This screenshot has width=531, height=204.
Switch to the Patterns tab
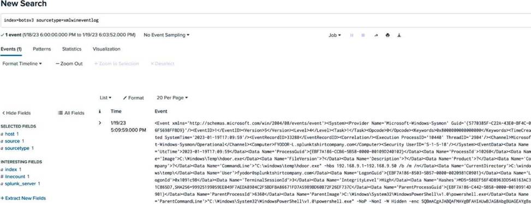[x=41, y=49]
